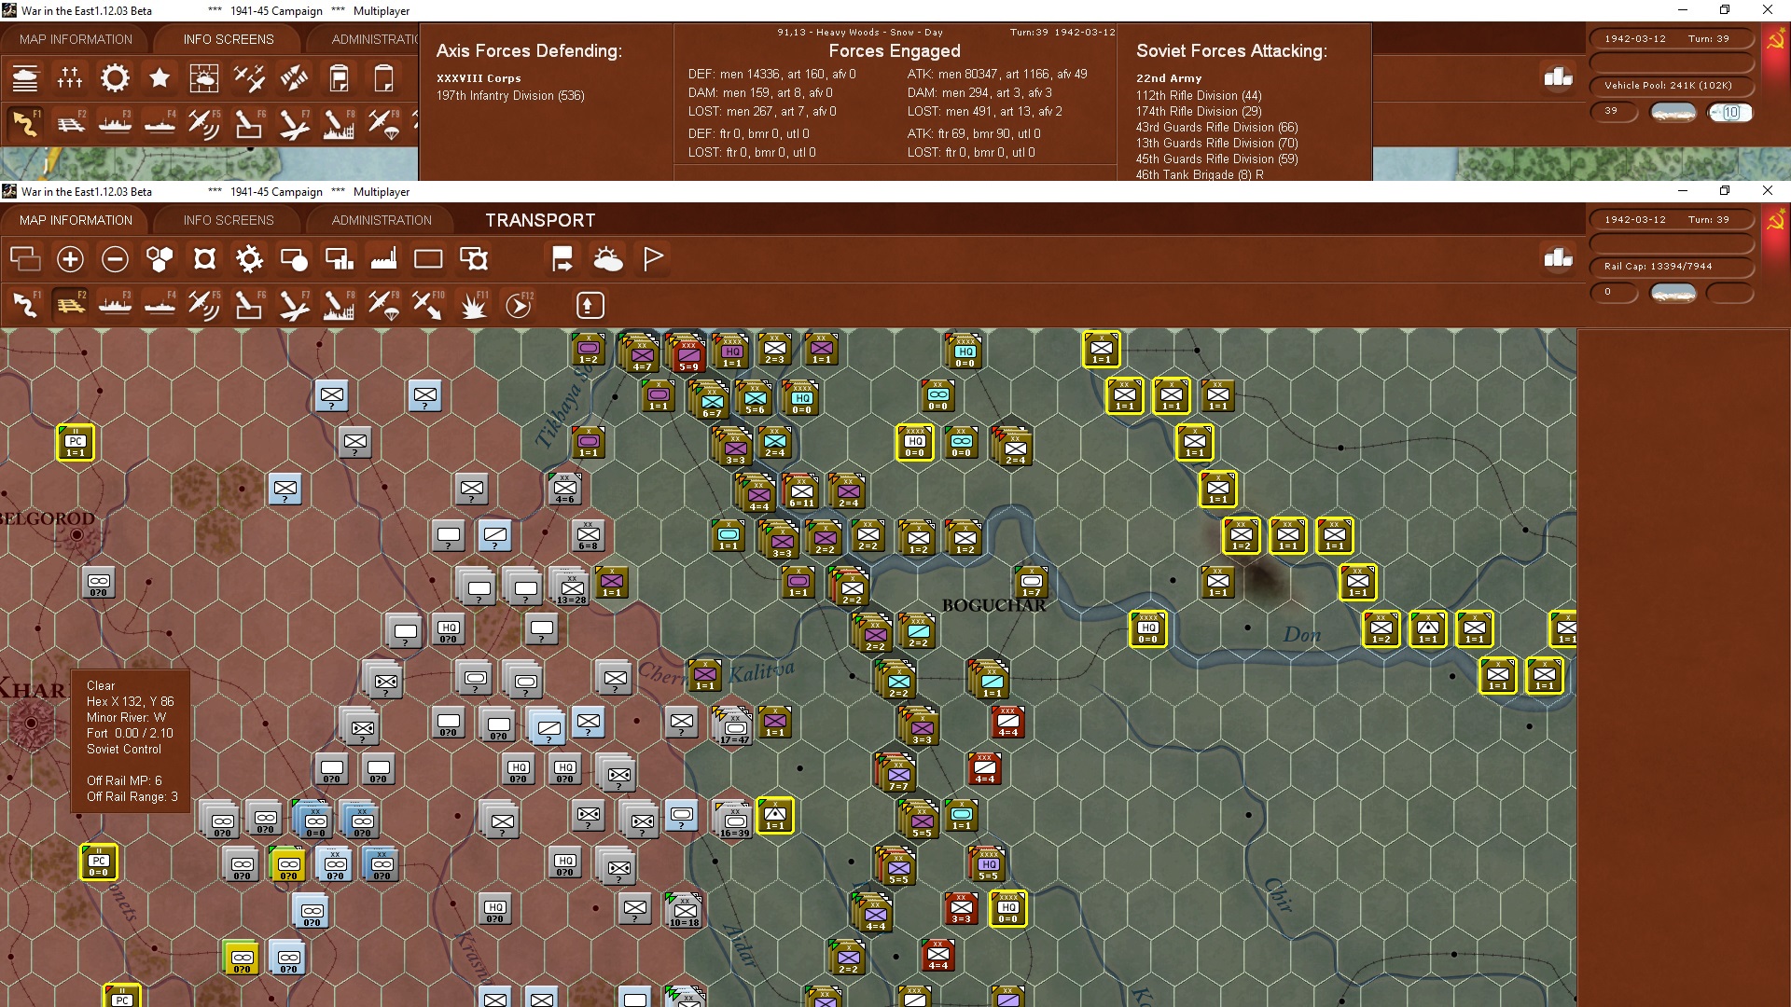Image resolution: width=1791 pixels, height=1007 pixels.
Task: Click the BOGUCHAR town label on map
Action: 994,605
